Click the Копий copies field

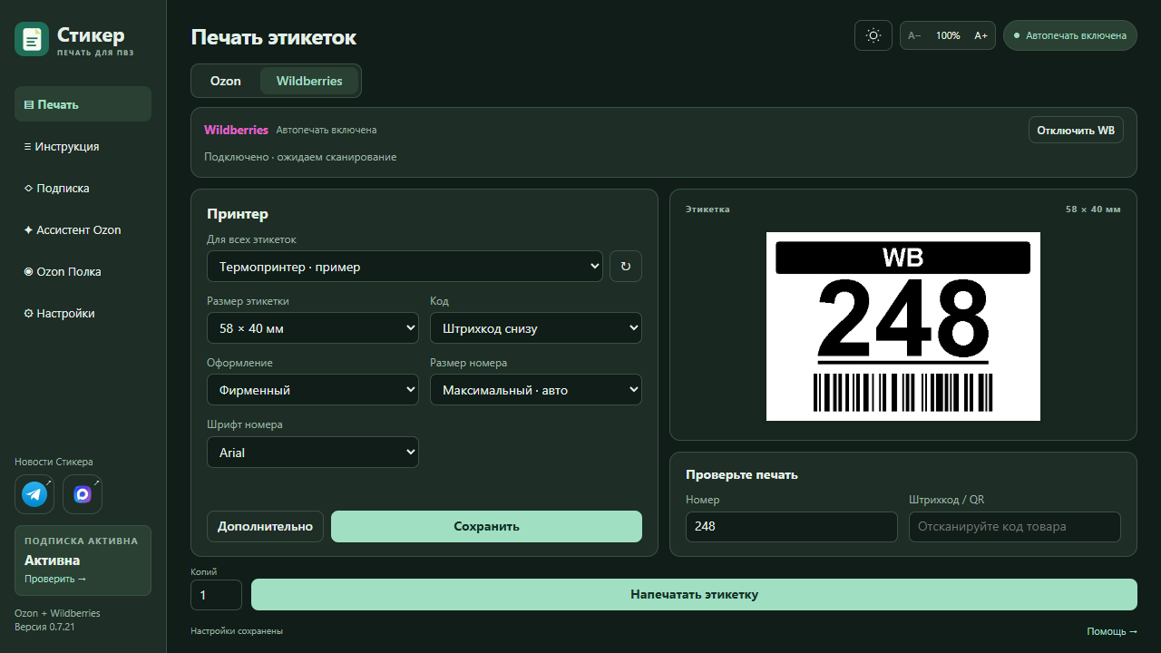(216, 595)
